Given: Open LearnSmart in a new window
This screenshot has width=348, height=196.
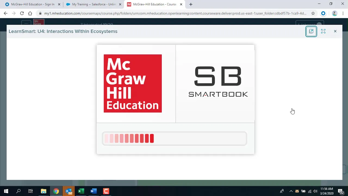Looking at the screenshot, I should (311, 31).
